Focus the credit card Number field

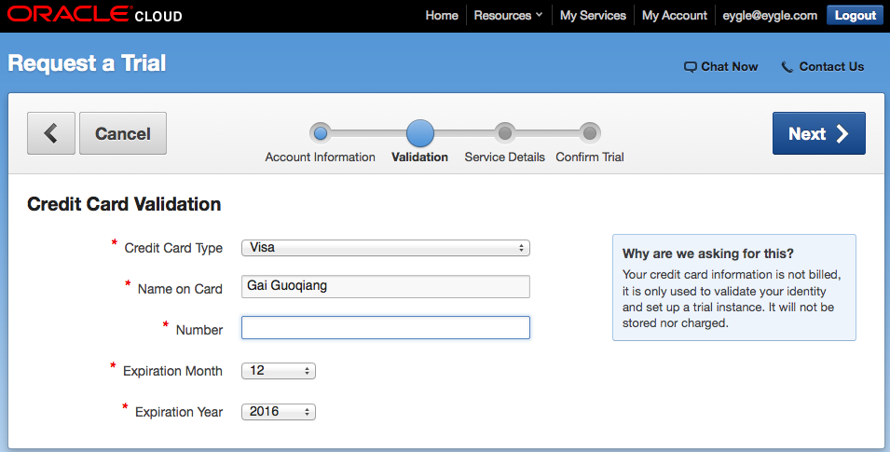tap(386, 328)
